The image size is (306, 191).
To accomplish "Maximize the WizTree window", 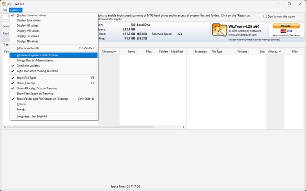I will [x=289, y=4].
